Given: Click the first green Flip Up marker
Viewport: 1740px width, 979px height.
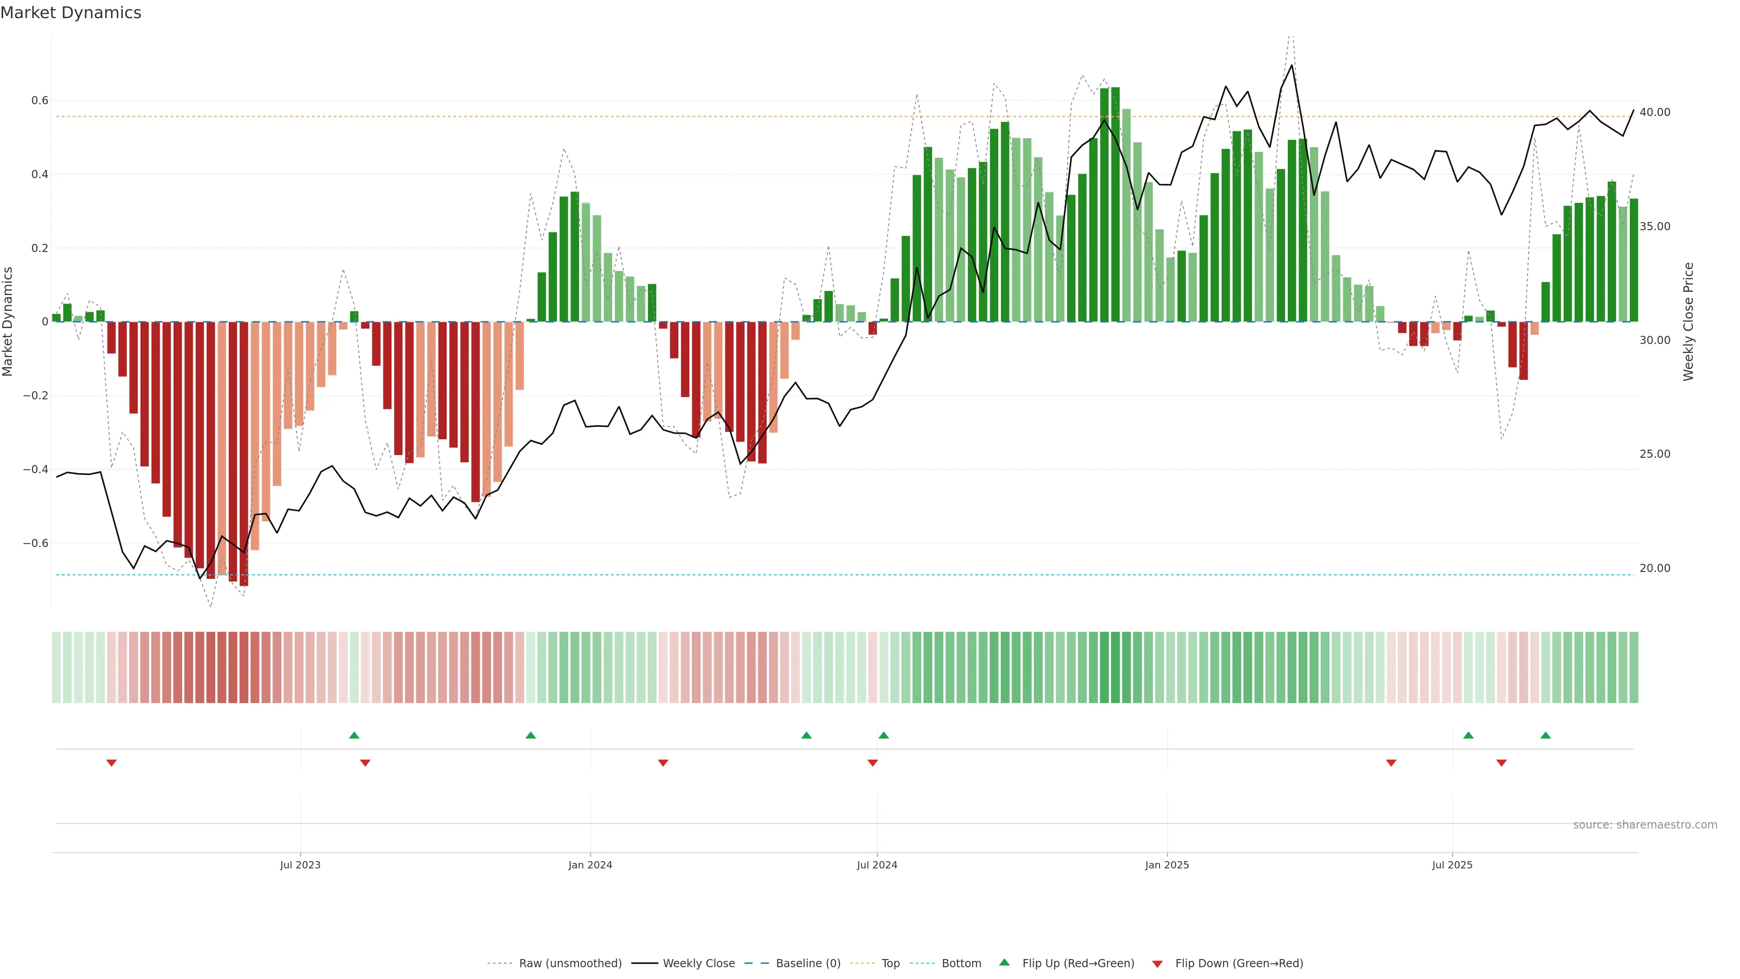Looking at the screenshot, I should 354,735.
